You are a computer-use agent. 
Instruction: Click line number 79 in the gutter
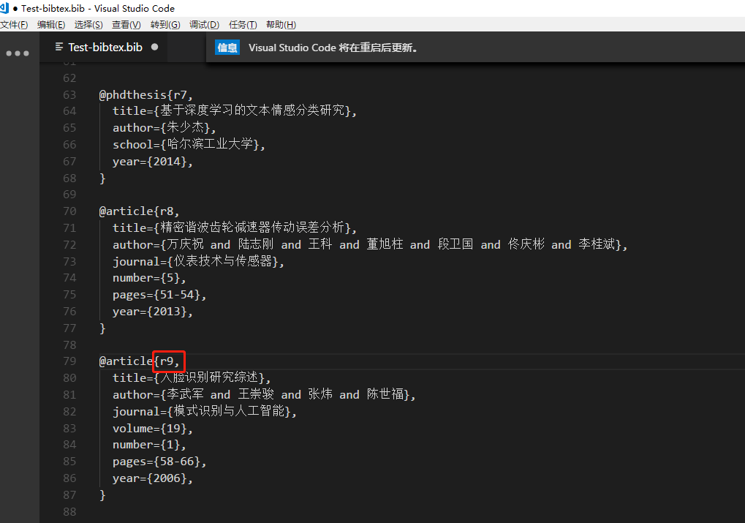click(69, 361)
